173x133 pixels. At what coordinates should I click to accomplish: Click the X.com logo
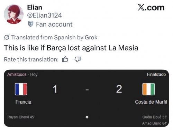point(151,8)
